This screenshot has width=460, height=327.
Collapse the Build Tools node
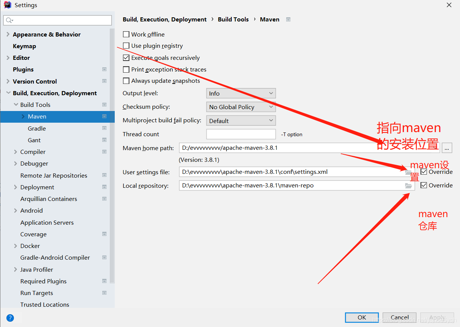click(x=15, y=105)
